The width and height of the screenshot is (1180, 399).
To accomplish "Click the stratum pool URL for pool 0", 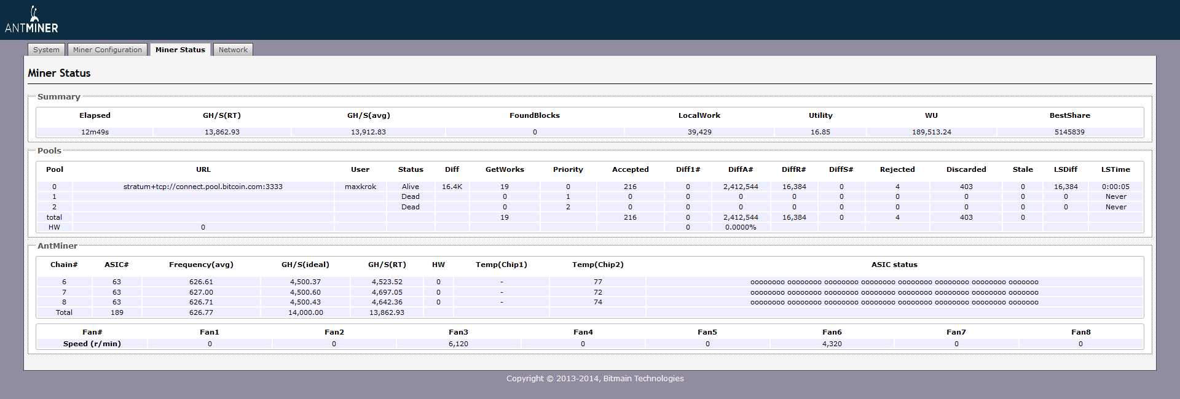I will click(203, 187).
